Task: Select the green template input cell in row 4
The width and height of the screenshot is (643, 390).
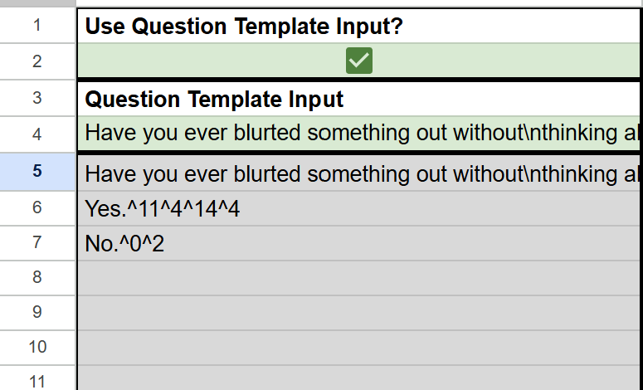Action: [x=360, y=134]
